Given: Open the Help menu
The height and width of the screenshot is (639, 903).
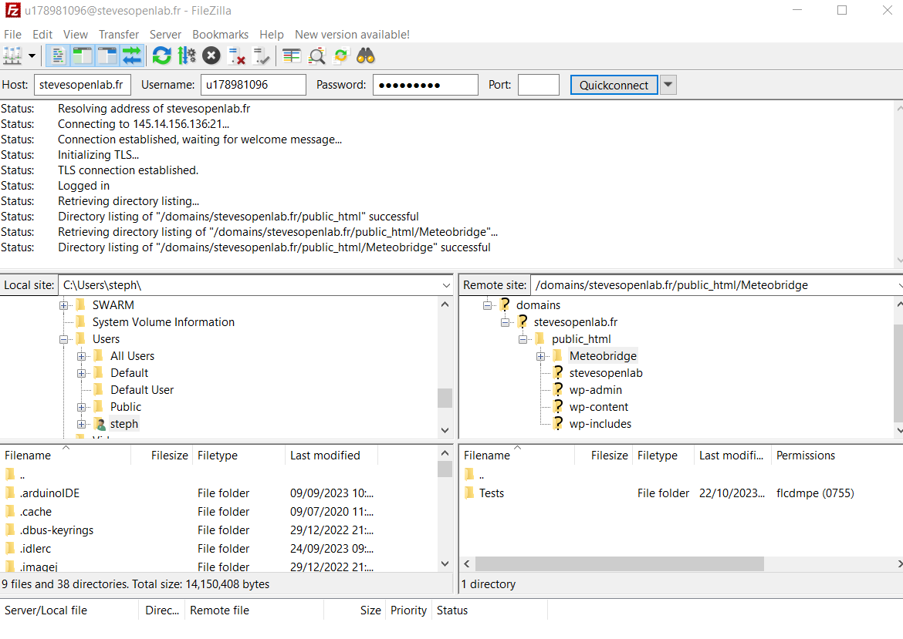Looking at the screenshot, I should tap(271, 35).
